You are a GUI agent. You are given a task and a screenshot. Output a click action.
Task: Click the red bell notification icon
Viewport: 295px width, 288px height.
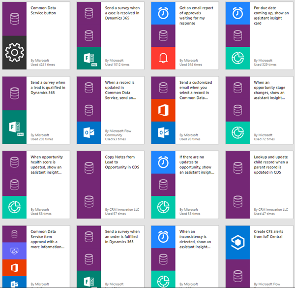point(163,58)
